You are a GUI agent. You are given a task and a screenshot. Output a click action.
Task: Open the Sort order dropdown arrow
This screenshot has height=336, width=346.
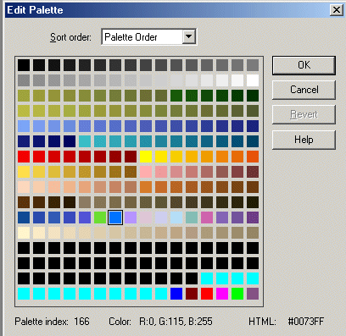coord(188,36)
